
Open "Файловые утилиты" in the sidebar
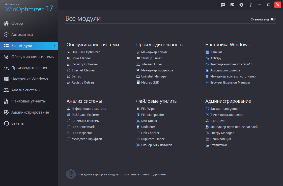(x=29, y=101)
